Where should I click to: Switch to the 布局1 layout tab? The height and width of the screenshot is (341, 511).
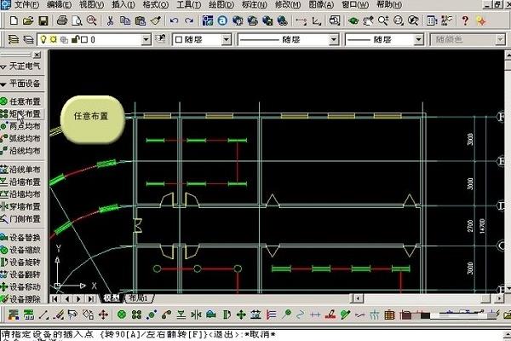click(139, 298)
